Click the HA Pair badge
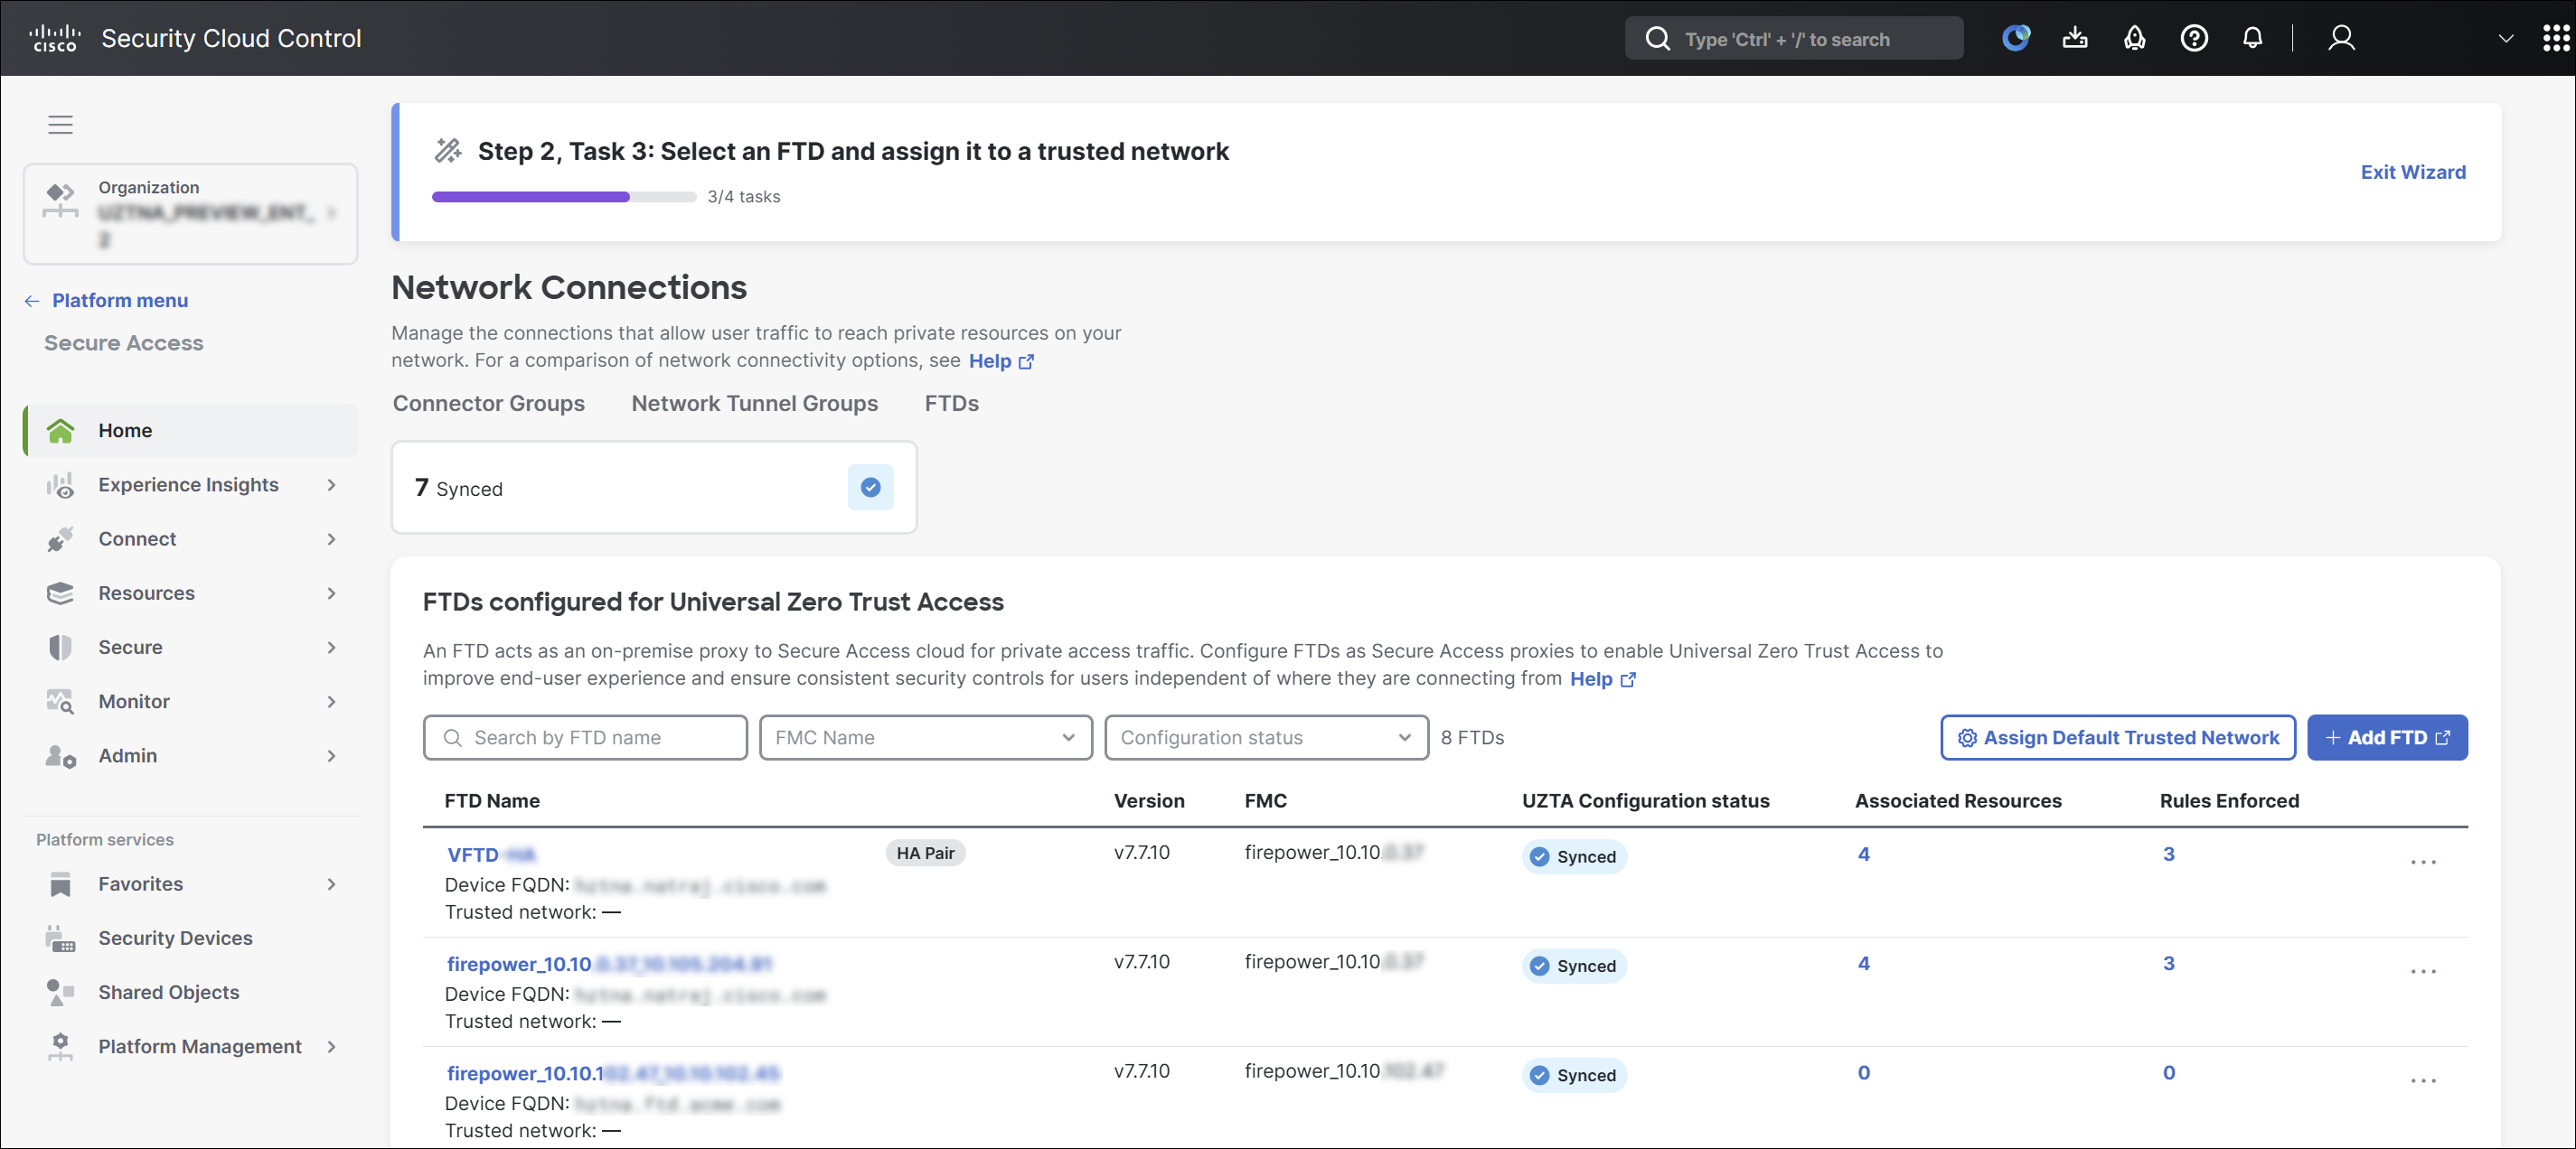The height and width of the screenshot is (1149, 2576). 925,854
